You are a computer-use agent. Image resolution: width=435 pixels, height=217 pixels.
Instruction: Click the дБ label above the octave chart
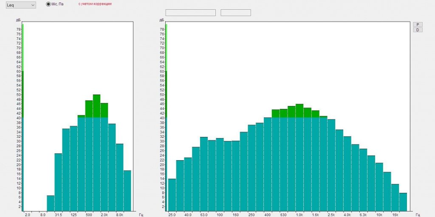pos(18,20)
